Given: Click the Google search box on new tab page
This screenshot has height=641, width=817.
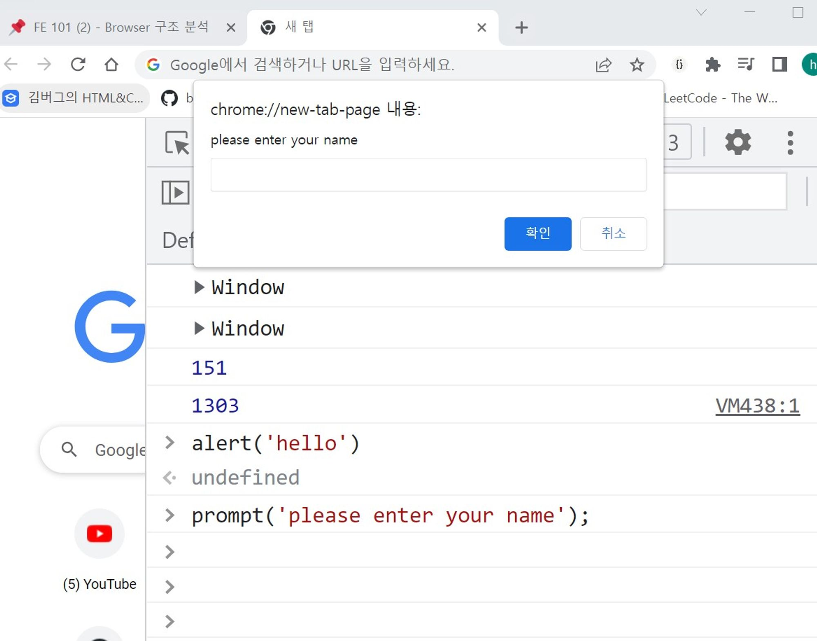Looking at the screenshot, I should [x=93, y=449].
